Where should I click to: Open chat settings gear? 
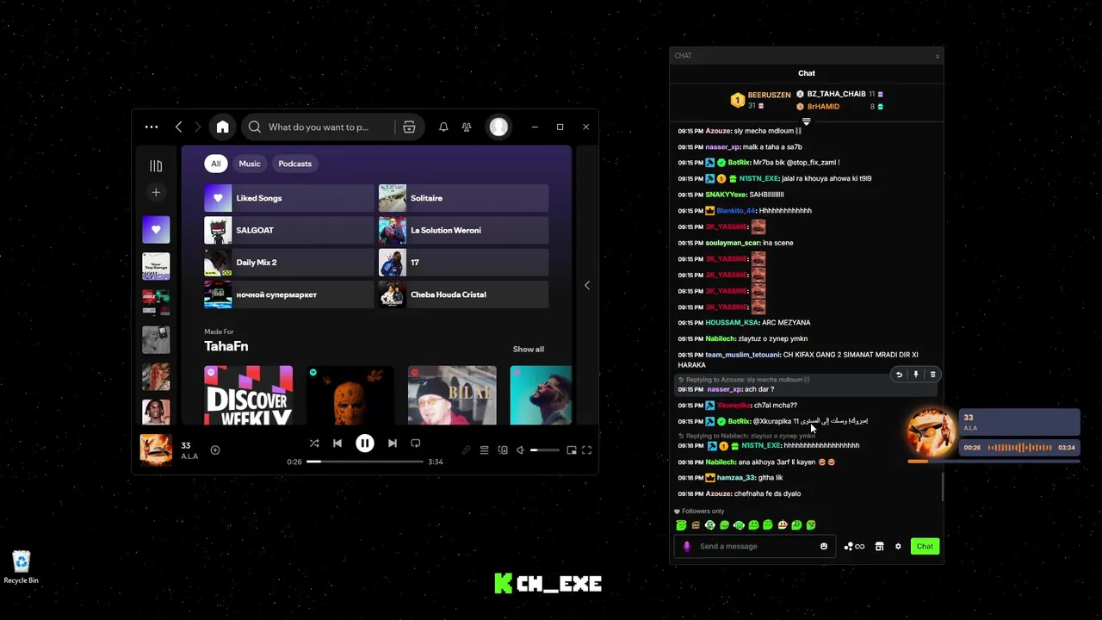point(898,547)
